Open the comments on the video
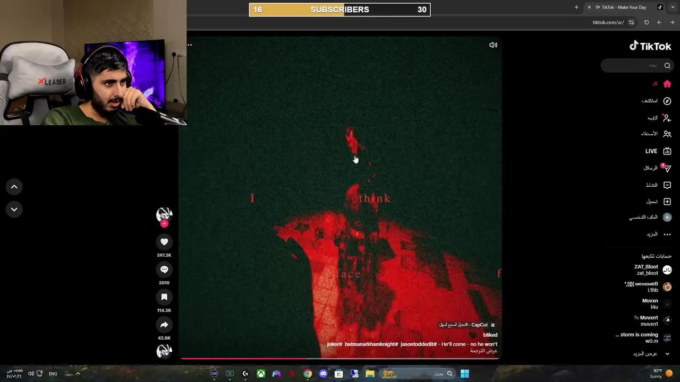This screenshot has width=680, height=382. (164, 270)
